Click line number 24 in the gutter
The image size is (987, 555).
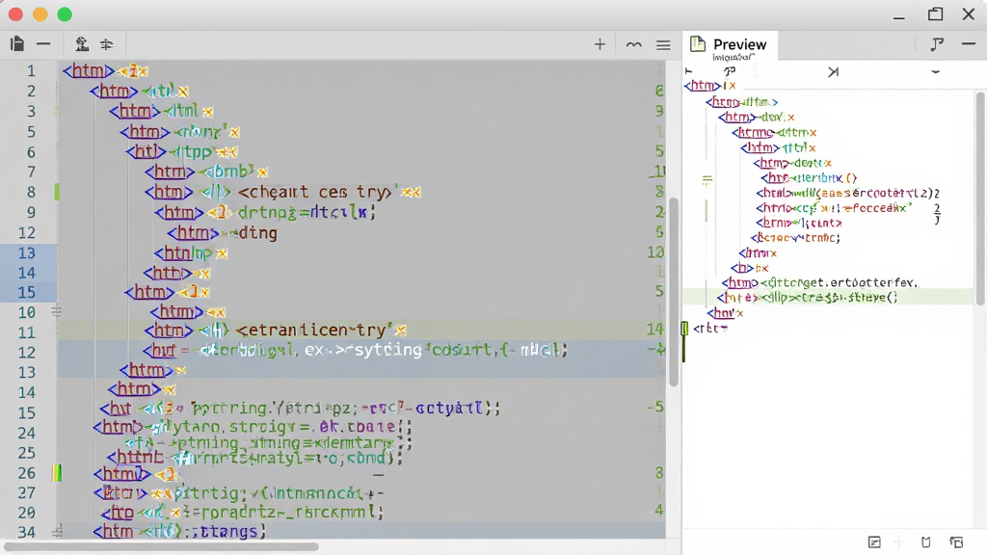click(x=26, y=433)
